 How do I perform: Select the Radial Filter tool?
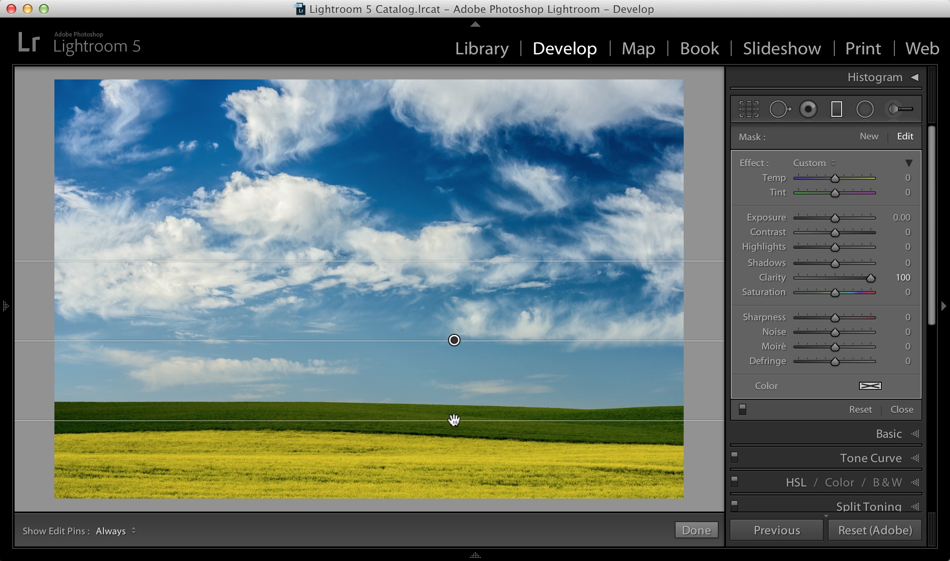[865, 109]
